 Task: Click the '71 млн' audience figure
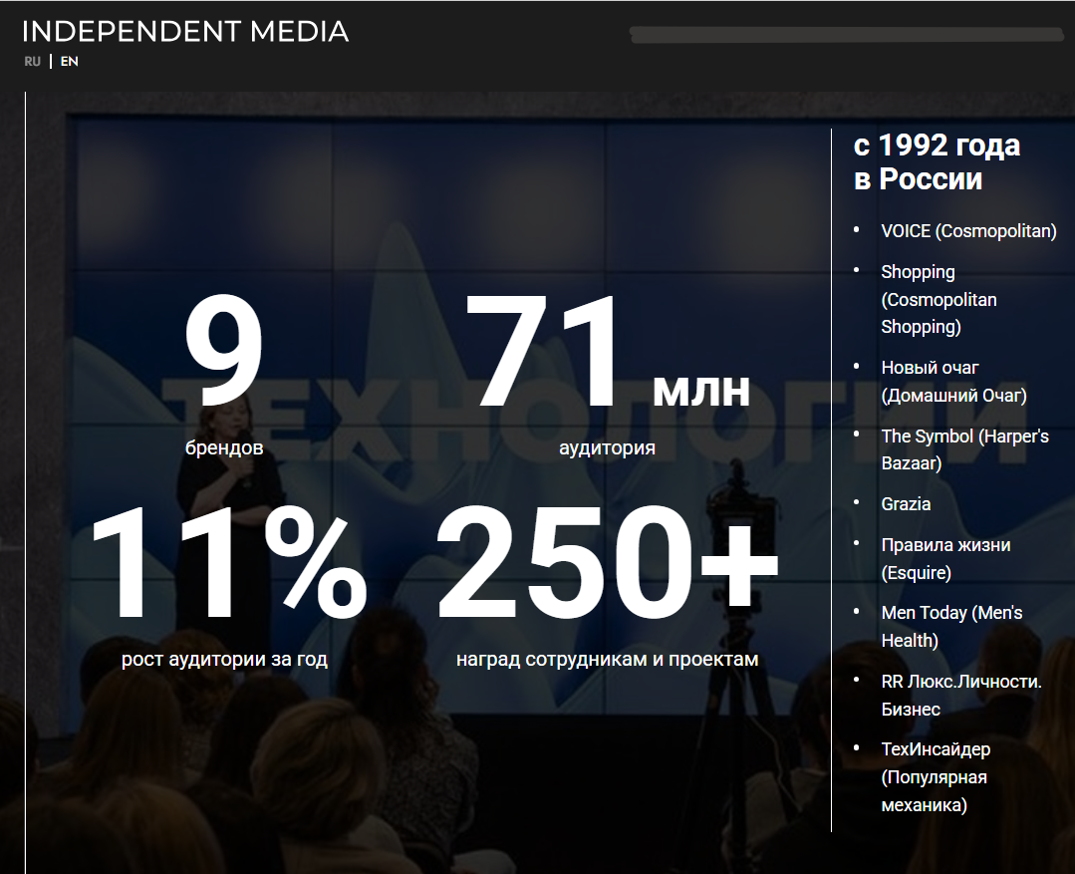pyautogui.click(x=607, y=351)
